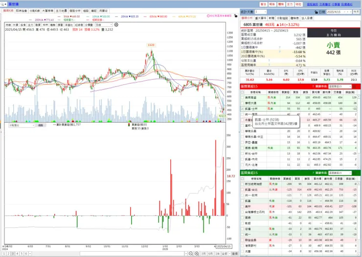Click the green button right of 區間賣超15 dropdown
The image size is (362, 257).
click(x=354, y=173)
